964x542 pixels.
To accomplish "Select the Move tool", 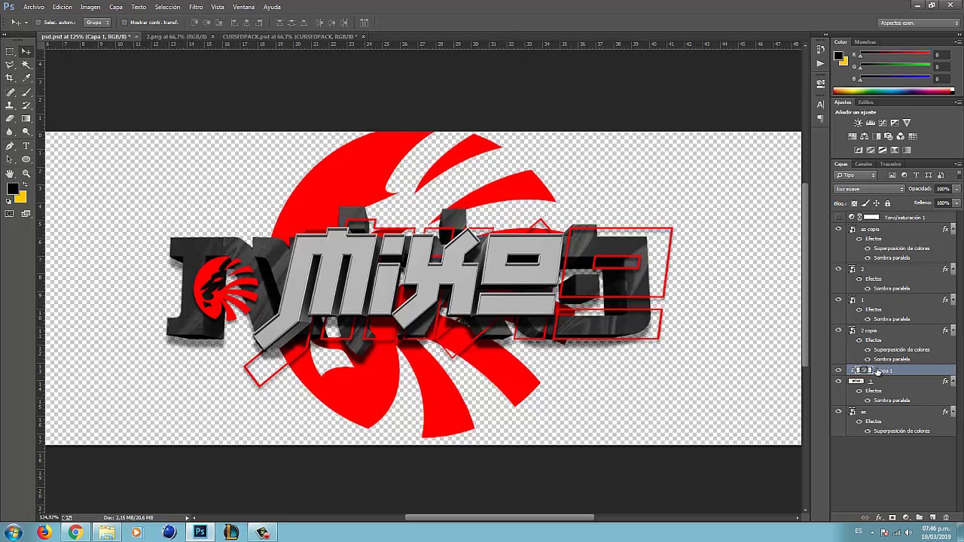I will (26, 51).
